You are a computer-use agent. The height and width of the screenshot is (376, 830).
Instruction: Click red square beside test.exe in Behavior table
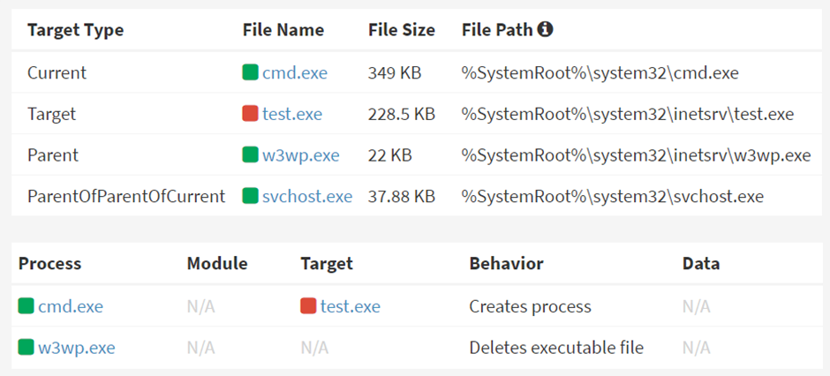pyautogui.click(x=308, y=305)
